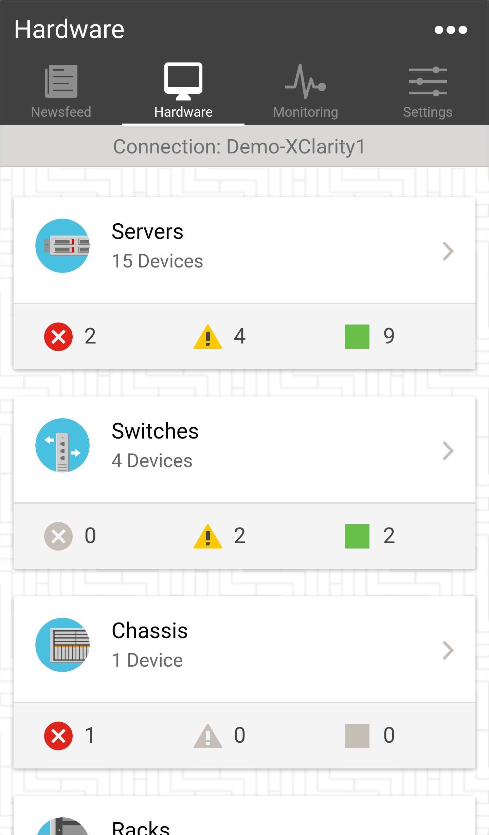489x835 pixels.
Task: Tap the Chassis device icon
Action: tap(62, 645)
